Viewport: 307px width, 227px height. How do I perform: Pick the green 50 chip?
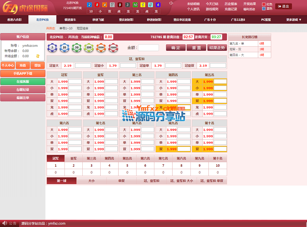[x=76, y=48]
